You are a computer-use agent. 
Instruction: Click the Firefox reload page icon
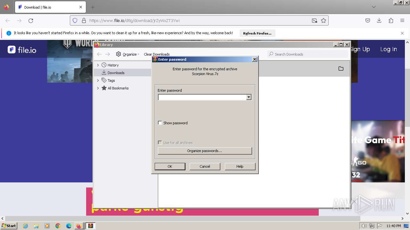tap(31, 20)
